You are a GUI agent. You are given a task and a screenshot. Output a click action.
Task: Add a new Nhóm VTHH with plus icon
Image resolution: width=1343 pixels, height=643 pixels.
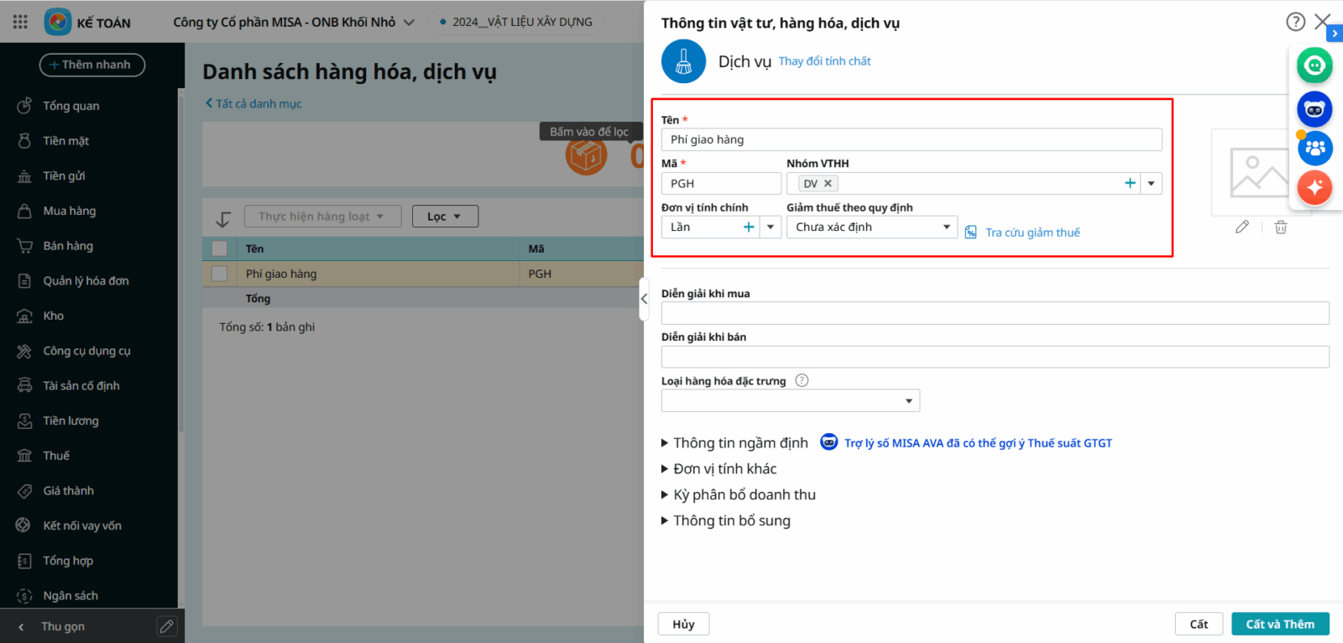[x=1130, y=183]
